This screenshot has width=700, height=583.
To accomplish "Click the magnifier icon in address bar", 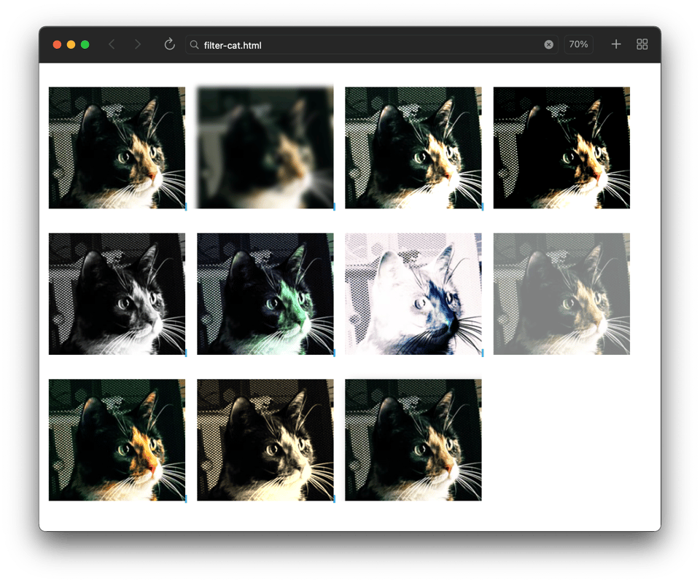I will pyautogui.click(x=194, y=45).
